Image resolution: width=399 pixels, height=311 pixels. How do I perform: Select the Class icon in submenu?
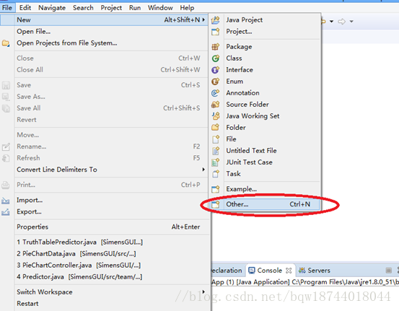tap(216, 58)
